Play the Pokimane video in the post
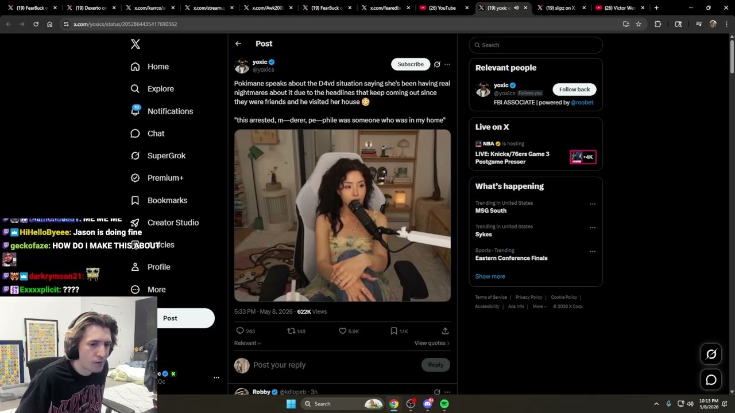735x413 pixels. (x=342, y=215)
